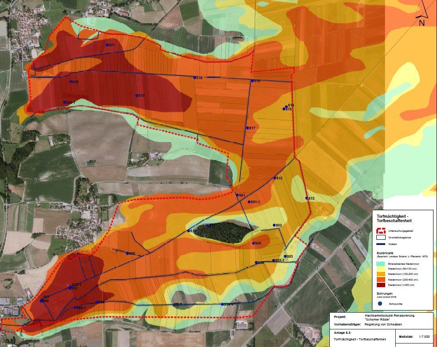The image size is (437, 347).
Task: Click the legend title Torfmächtigkeit - Torfbeschaffenheit
Action: pyautogui.click(x=394, y=218)
